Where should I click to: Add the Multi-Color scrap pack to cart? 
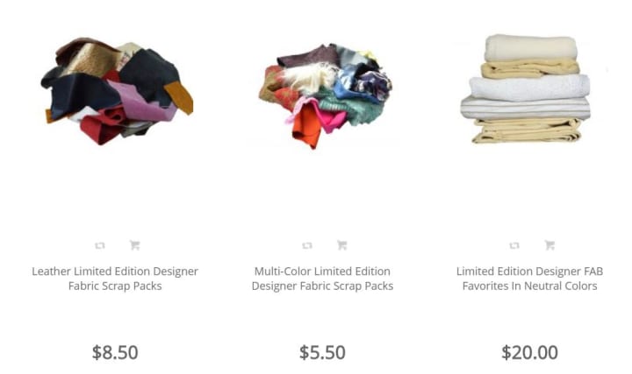coord(341,245)
